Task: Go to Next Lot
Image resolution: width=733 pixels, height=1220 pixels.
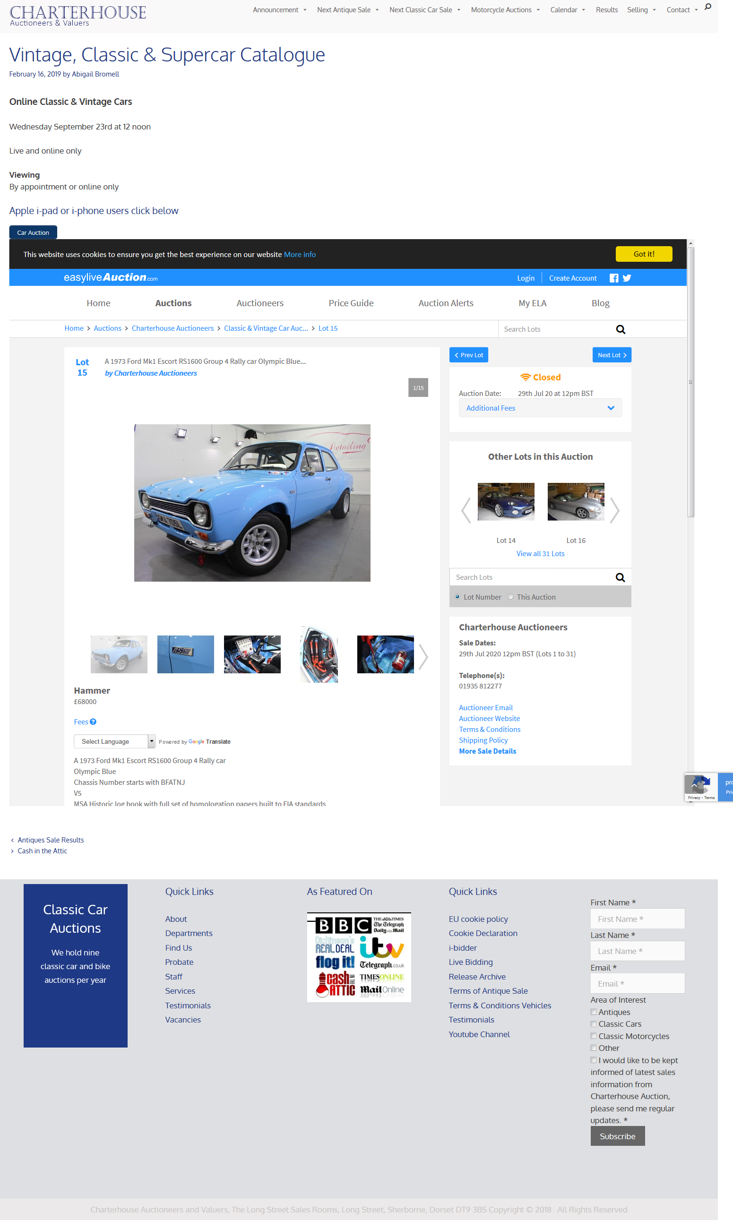Action: (612, 355)
